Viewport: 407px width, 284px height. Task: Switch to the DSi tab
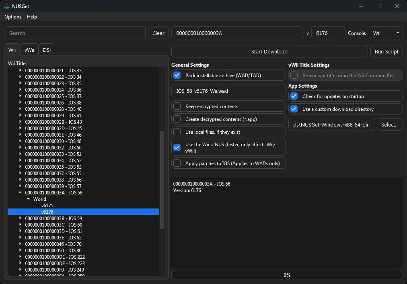47,50
